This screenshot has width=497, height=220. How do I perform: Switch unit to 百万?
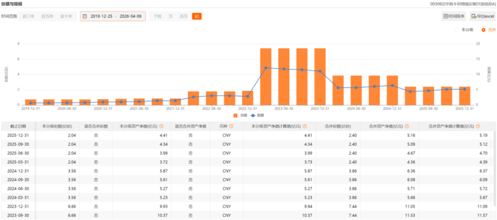coord(184,17)
